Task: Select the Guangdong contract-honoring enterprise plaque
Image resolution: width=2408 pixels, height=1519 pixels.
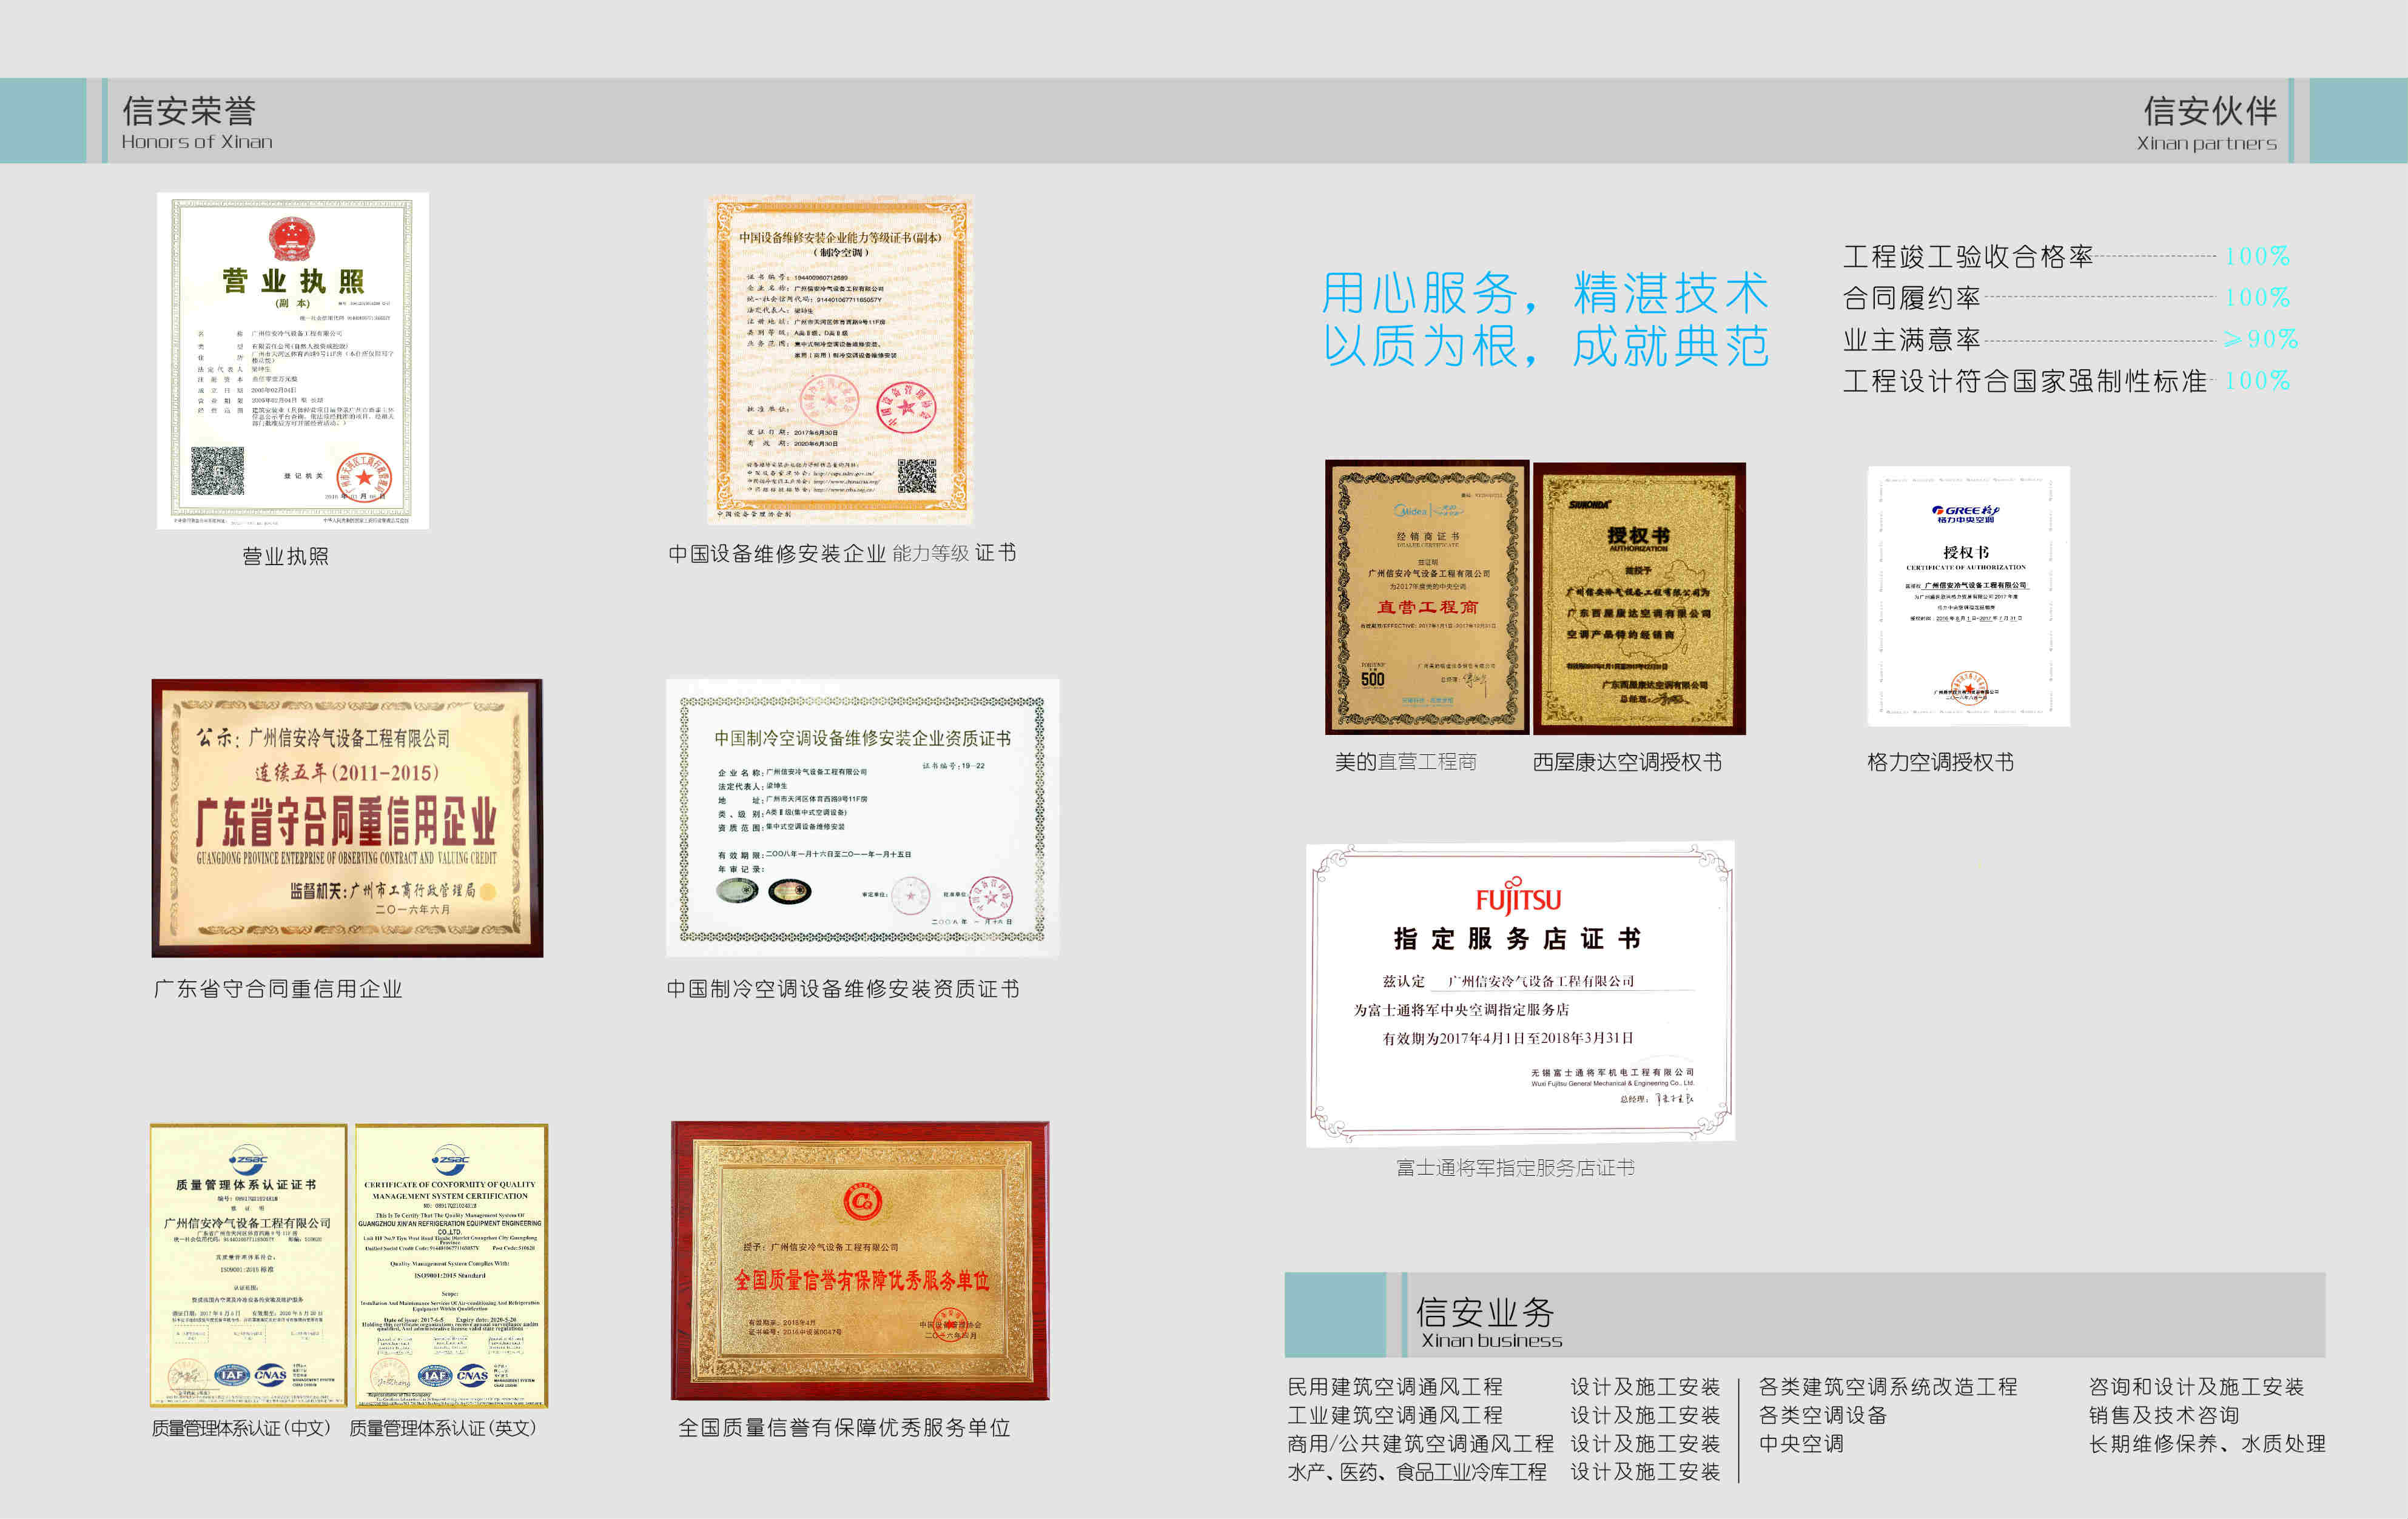Action: (347, 817)
